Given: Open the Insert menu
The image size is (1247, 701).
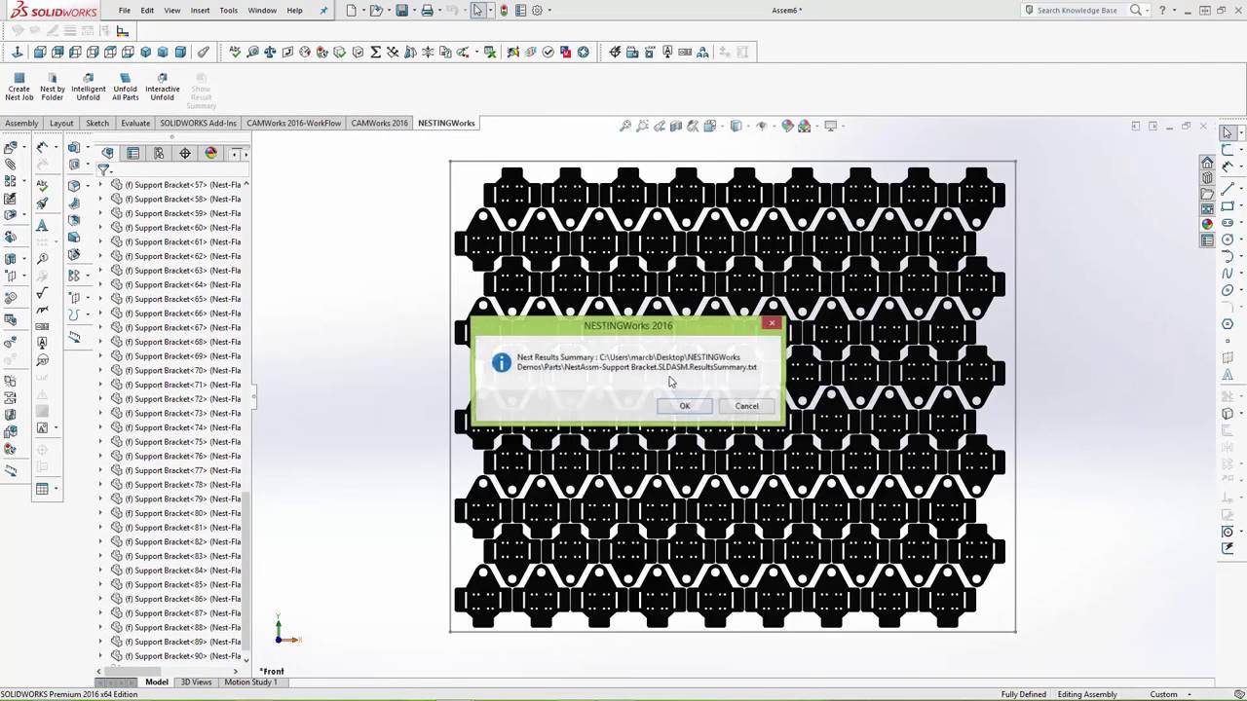Looking at the screenshot, I should tap(200, 11).
